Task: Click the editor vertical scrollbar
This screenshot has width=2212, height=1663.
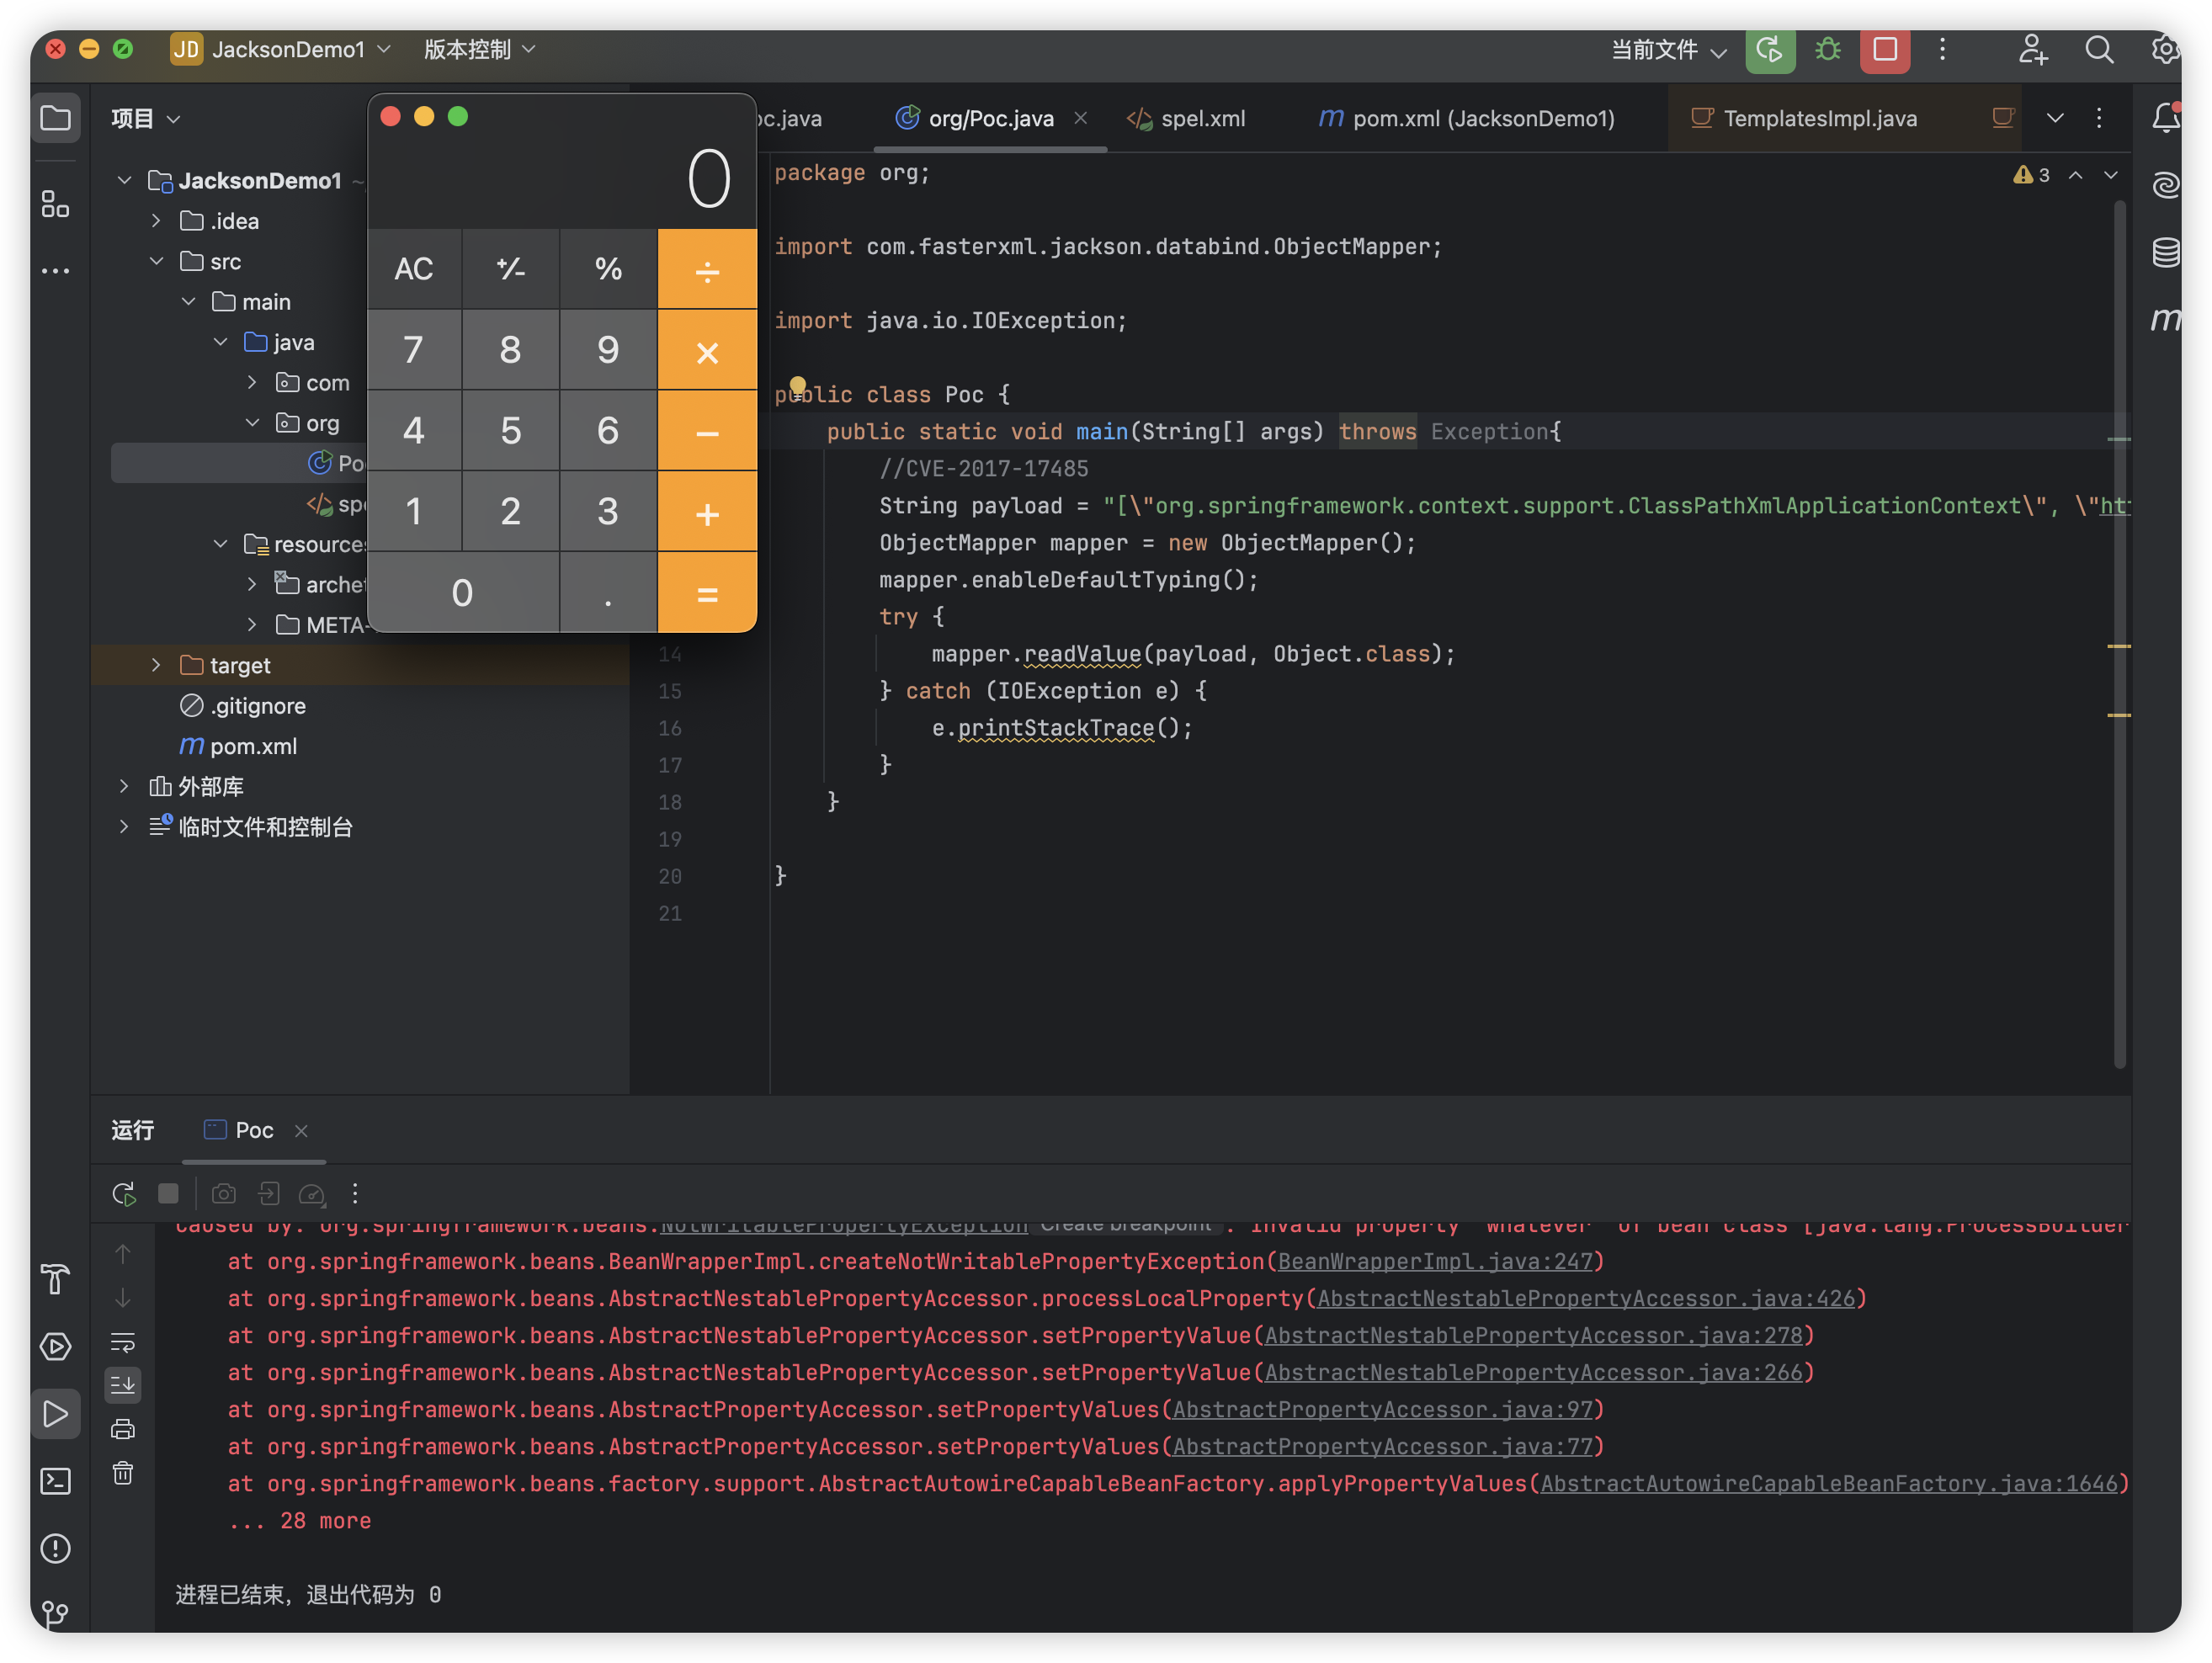Action: pos(2119,635)
